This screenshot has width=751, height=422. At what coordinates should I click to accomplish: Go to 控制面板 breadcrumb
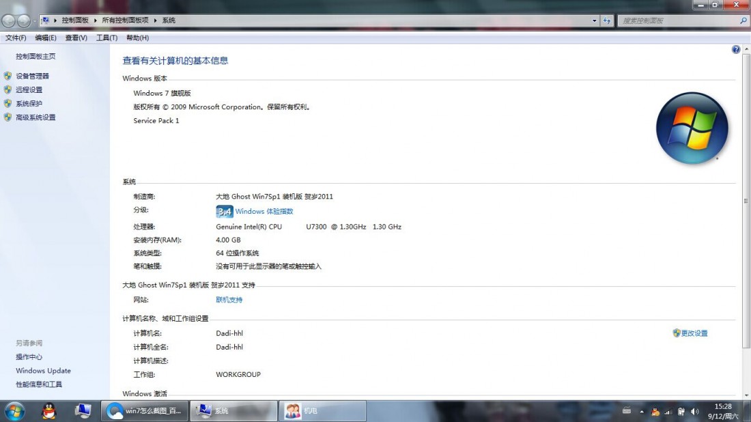(x=75, y=20)
